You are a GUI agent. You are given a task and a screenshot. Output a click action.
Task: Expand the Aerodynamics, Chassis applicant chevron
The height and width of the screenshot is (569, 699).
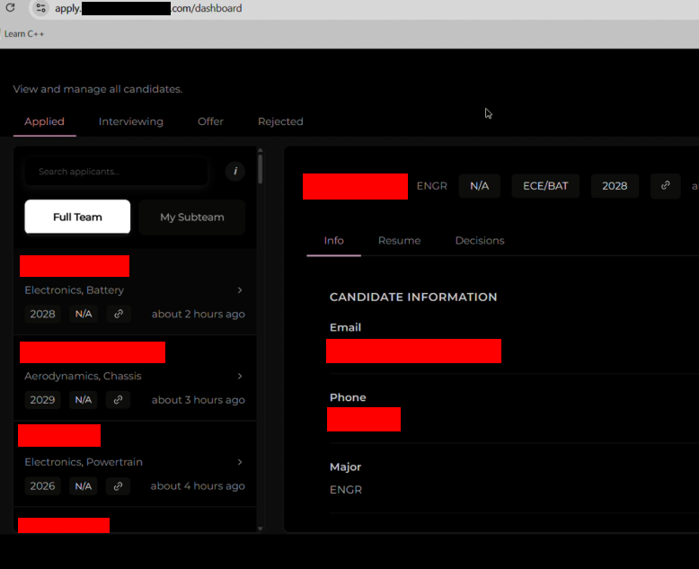pyautogui.click(x=240, y=377)
